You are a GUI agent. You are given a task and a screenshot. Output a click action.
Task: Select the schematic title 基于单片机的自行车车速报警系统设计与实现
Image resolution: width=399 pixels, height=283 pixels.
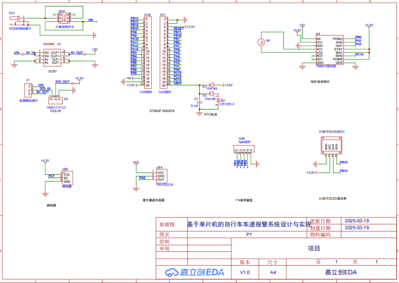(249, 224)
